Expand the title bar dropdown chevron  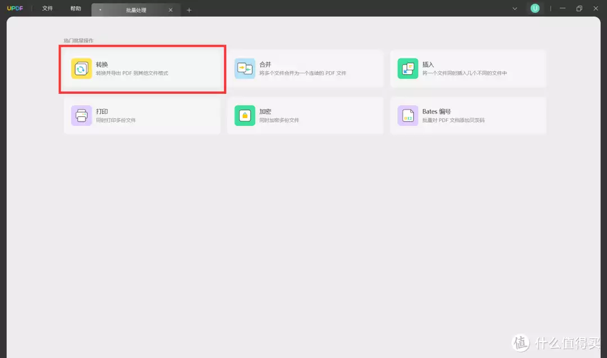click(x=514, y=8)
